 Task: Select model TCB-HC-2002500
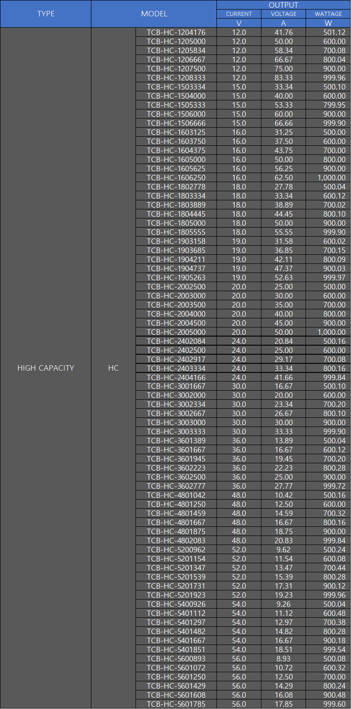pos(176,287)
